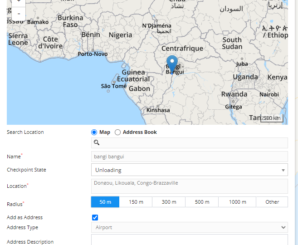Choose the 50 m radius option
Screen dimensions: 298x245
(x=105, y=202)
